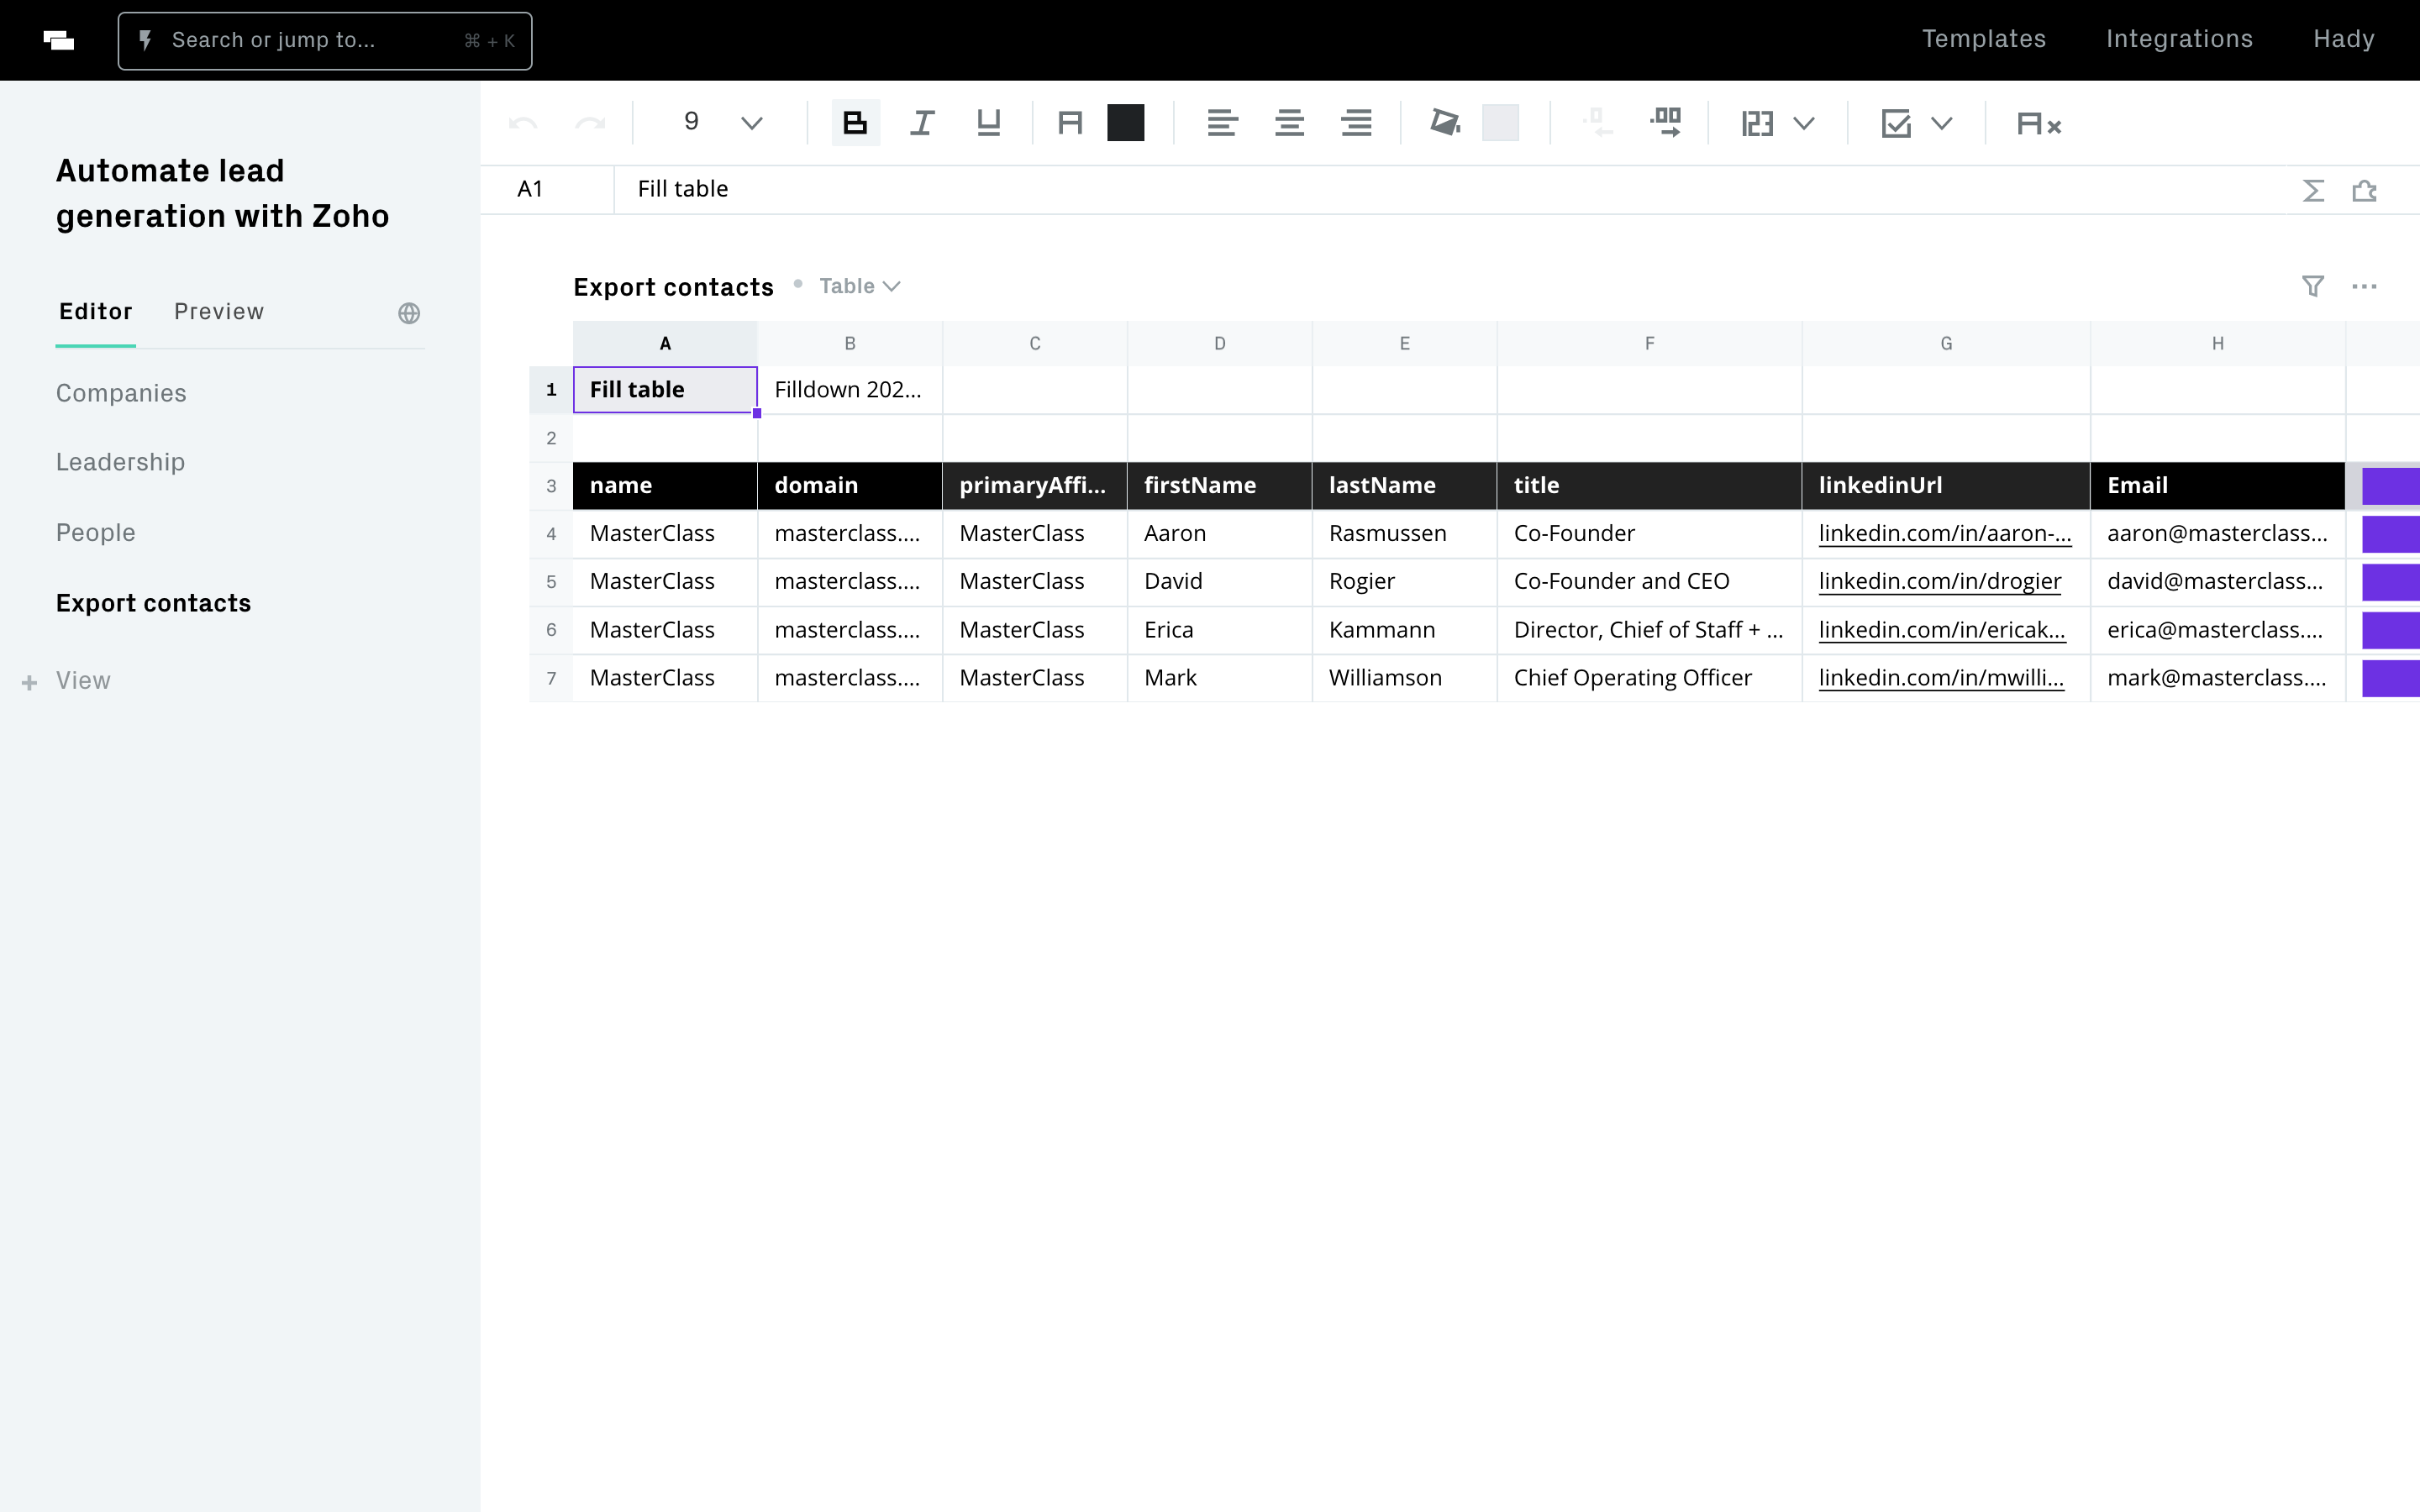Click the purple button in Mark's row
Viewport: 2420px width, 1512px height.
click(x=2390, y=678)
